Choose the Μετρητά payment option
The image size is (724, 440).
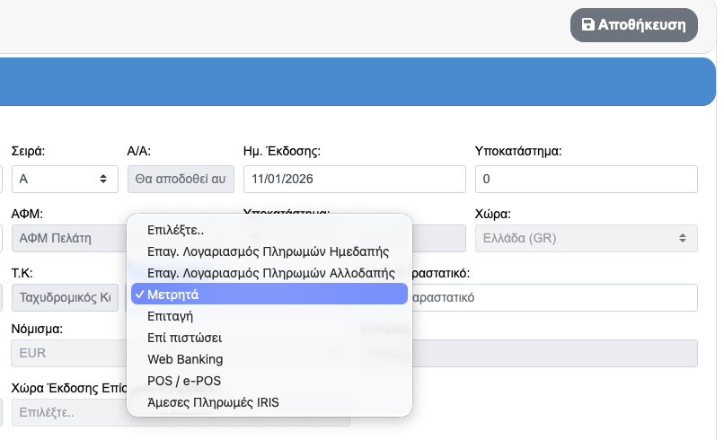(x=269, y=295)
